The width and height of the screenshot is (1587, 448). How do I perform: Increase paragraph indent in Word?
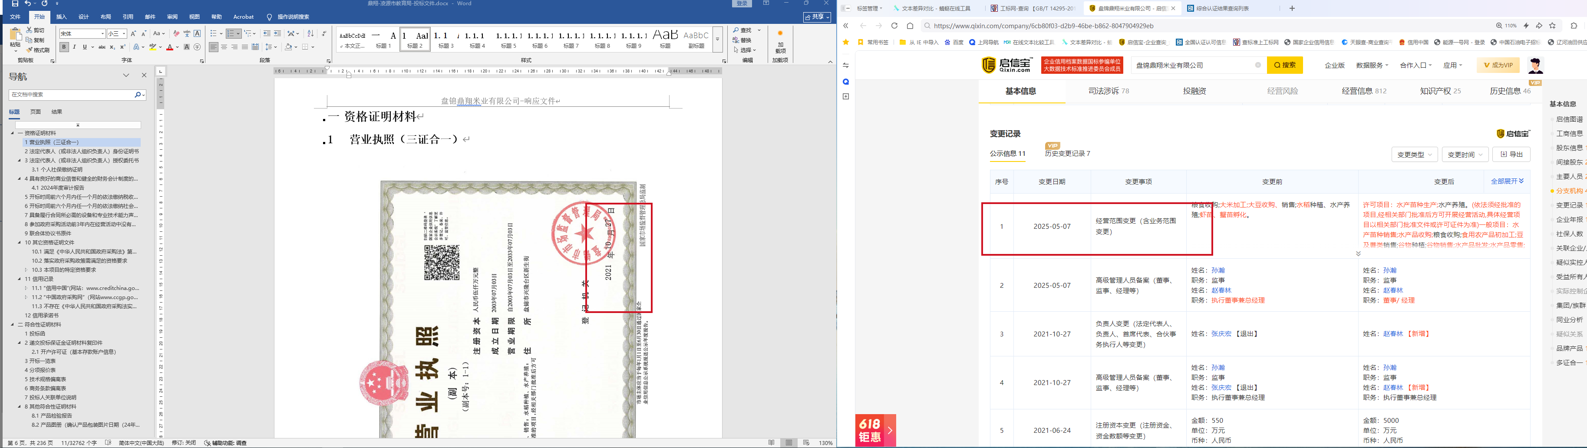(277, 33)
